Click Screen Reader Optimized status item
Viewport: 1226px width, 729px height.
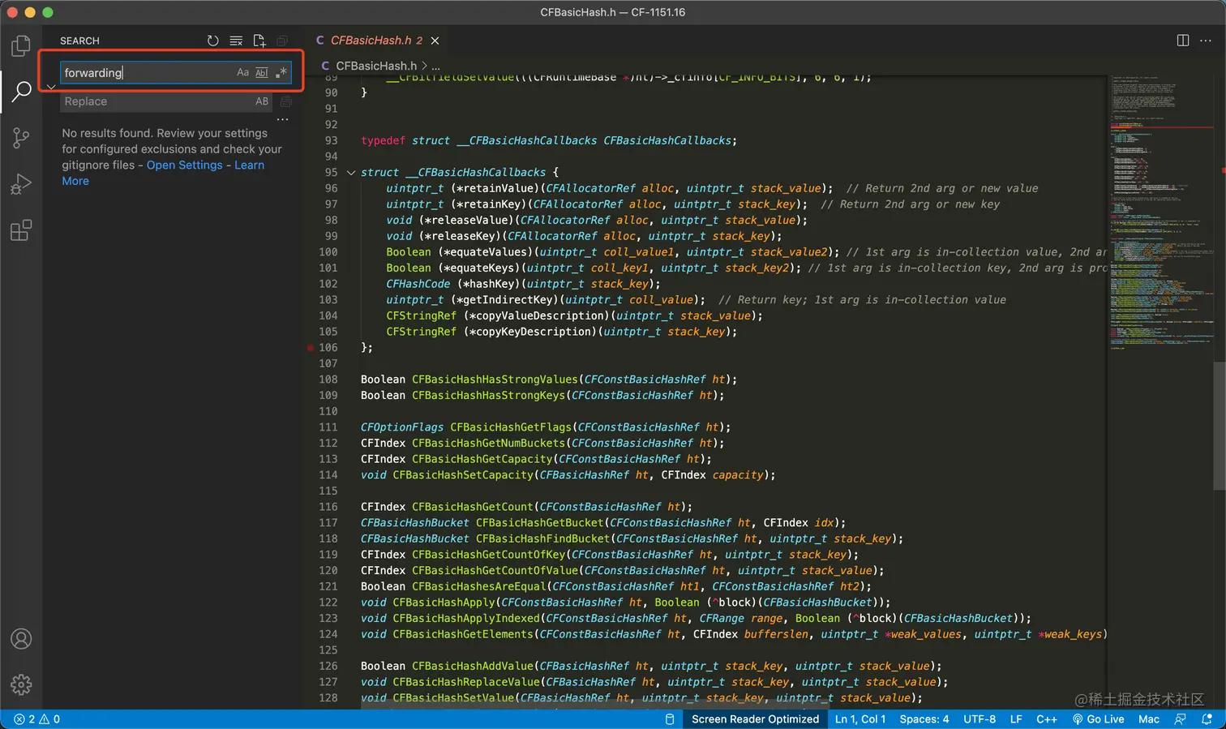(x=756, y=719)
